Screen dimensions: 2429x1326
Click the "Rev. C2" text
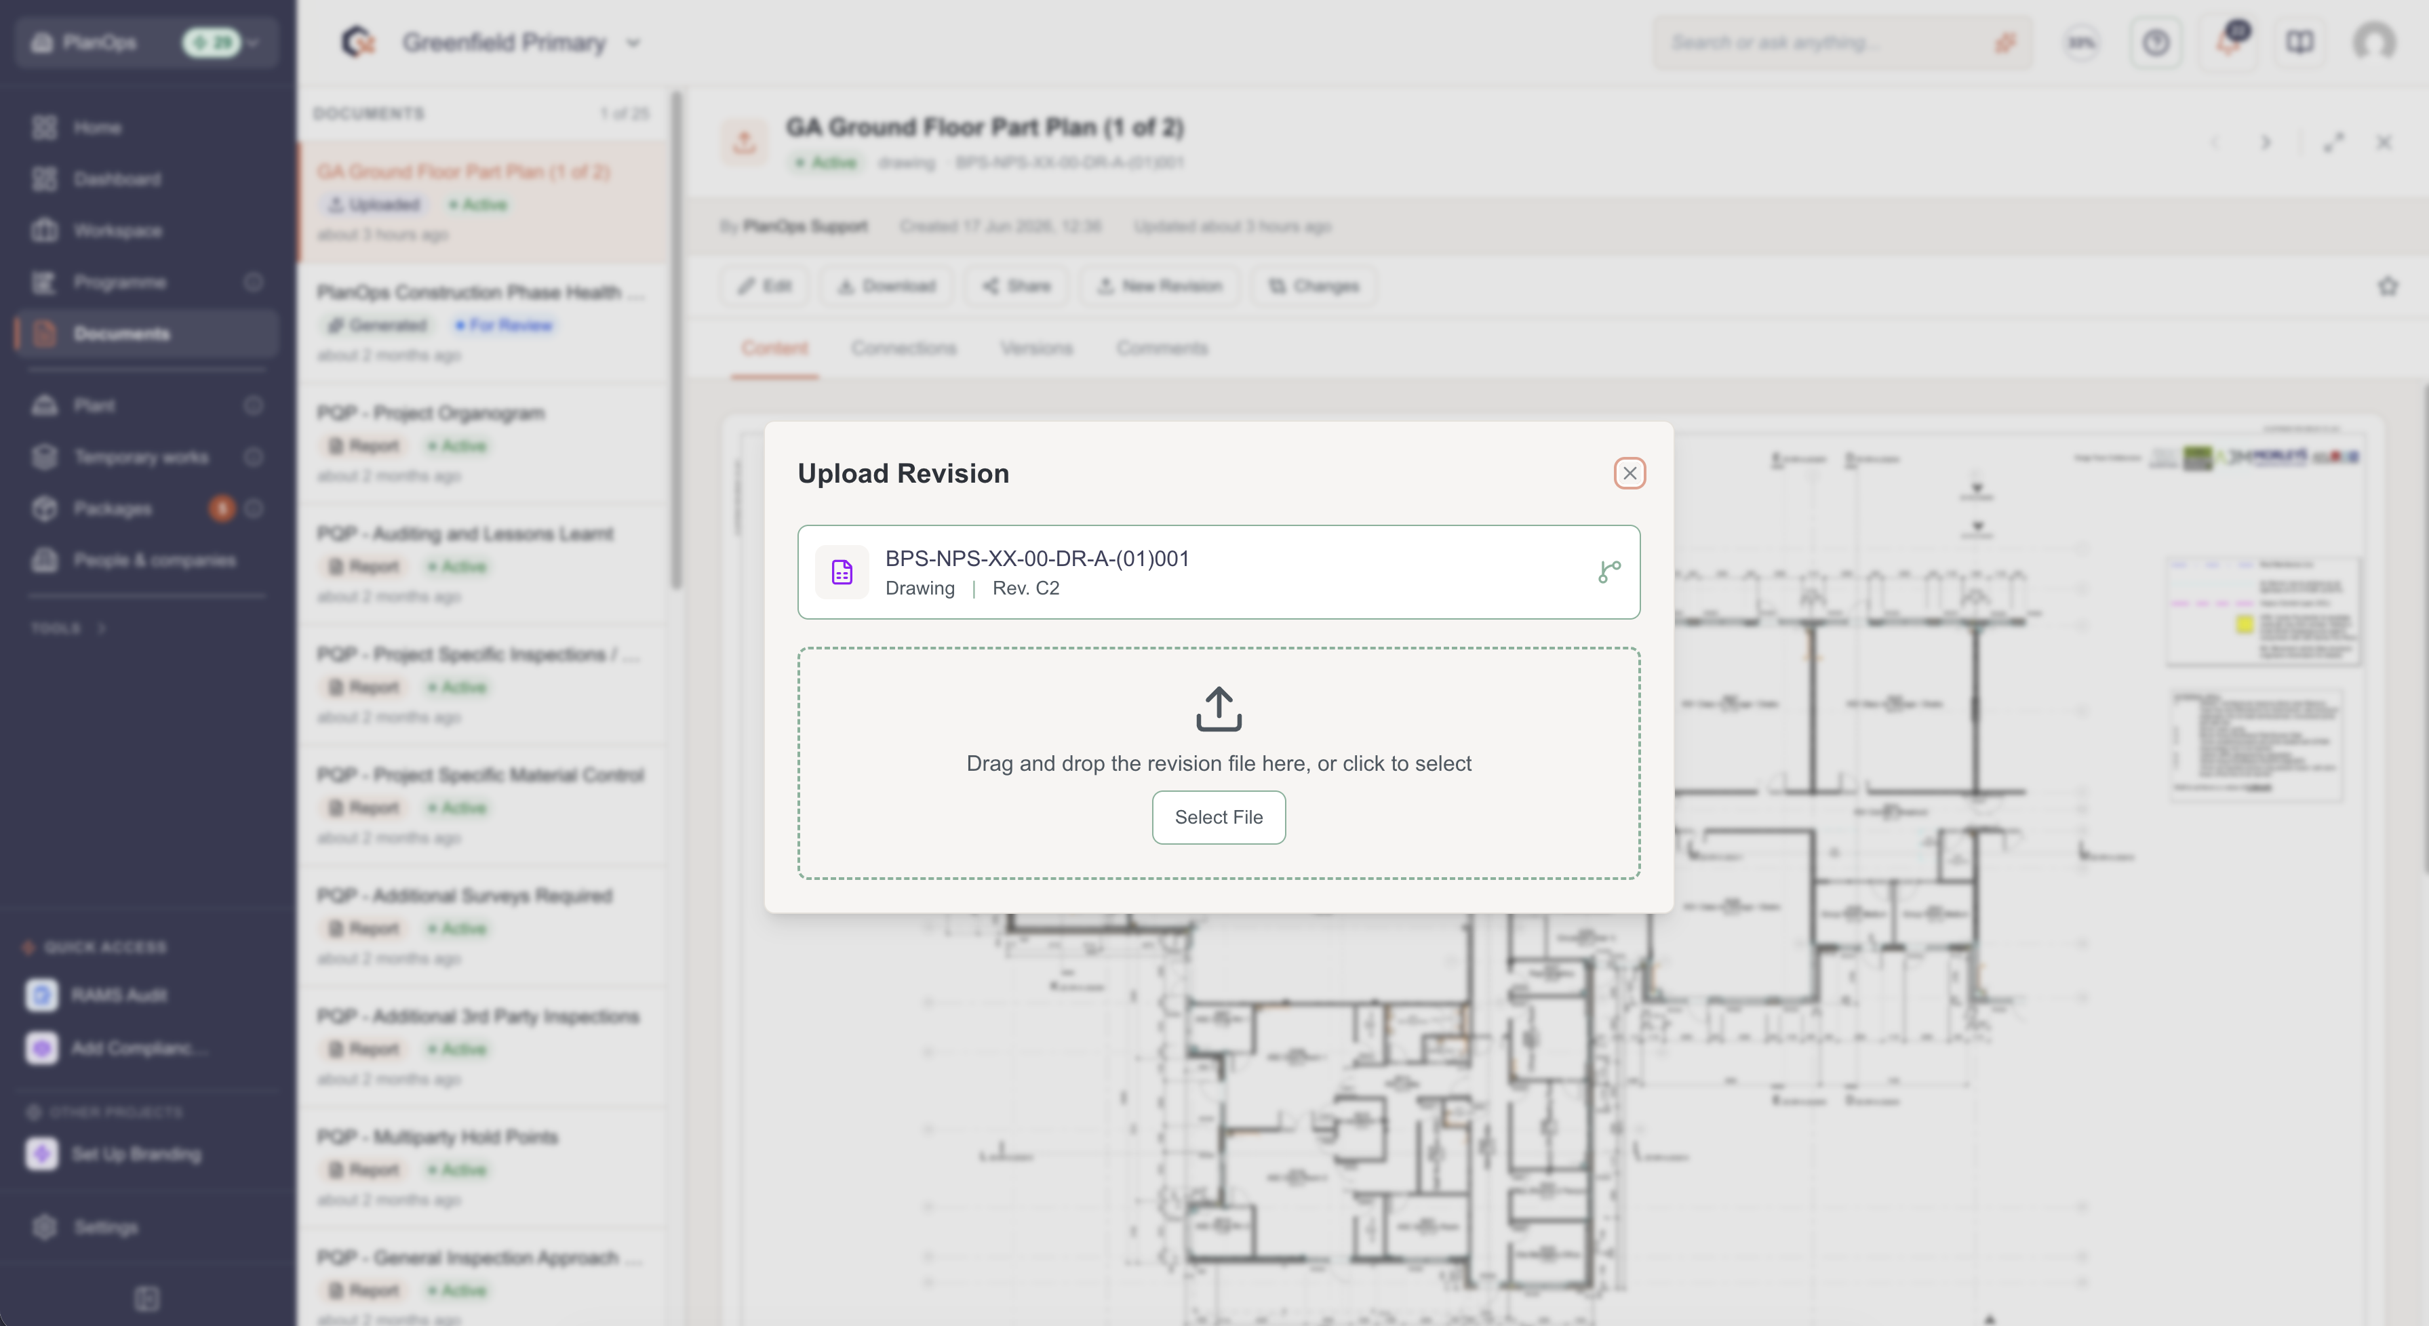(1026, 588)
